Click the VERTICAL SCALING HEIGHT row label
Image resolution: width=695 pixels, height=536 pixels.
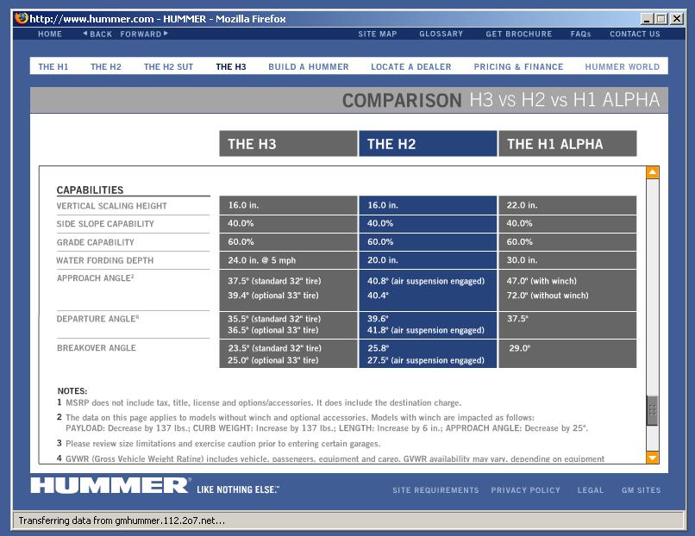[112, 206]
